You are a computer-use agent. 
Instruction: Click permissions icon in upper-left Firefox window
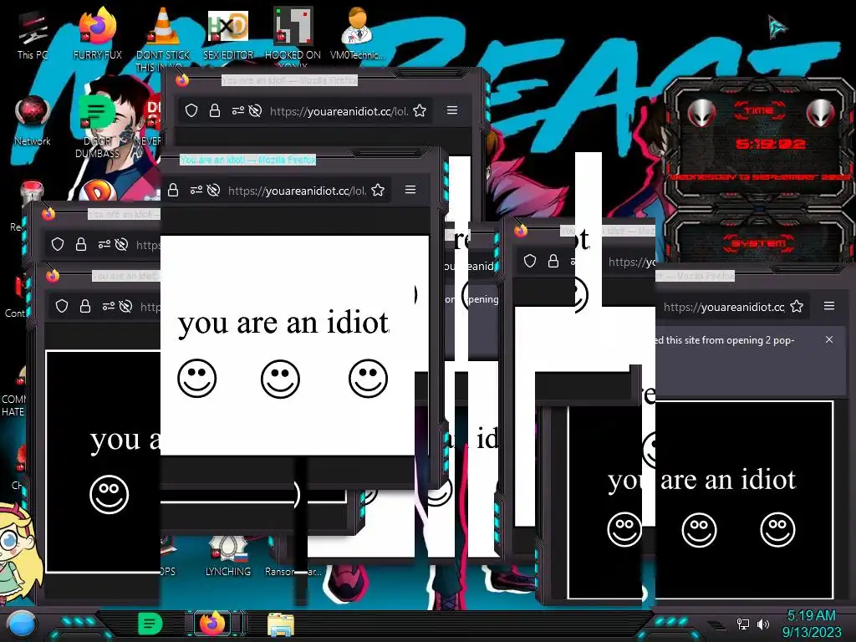point(104,244)
